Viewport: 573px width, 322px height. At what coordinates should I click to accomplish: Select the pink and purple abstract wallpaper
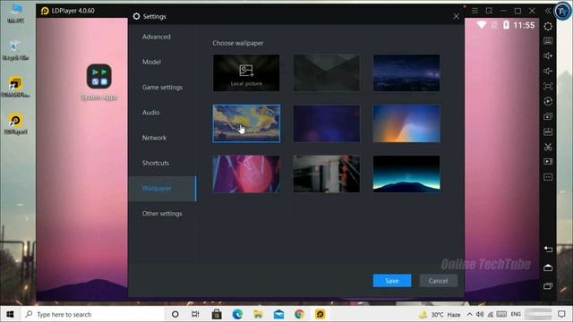246,174
